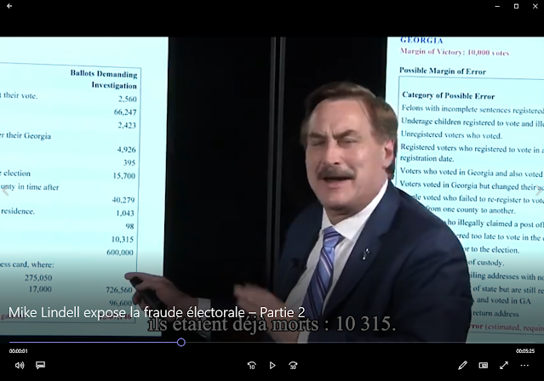The image size is (544, 381).
Task: Click the French subtitle text on the video
Action: 272,325
